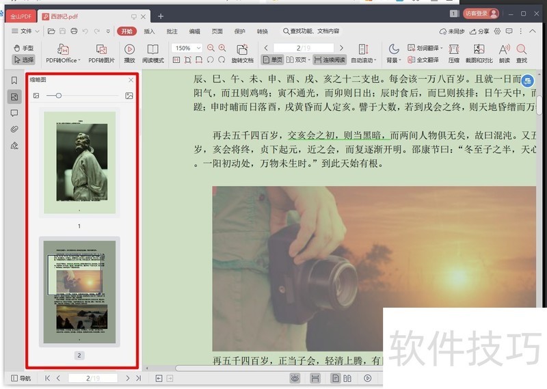Click the 导航 navigation button
The height and width of the screenshot is (389, 547).
click(x=21, y=378)
